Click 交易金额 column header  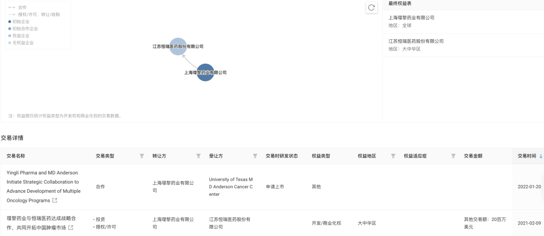473,156
